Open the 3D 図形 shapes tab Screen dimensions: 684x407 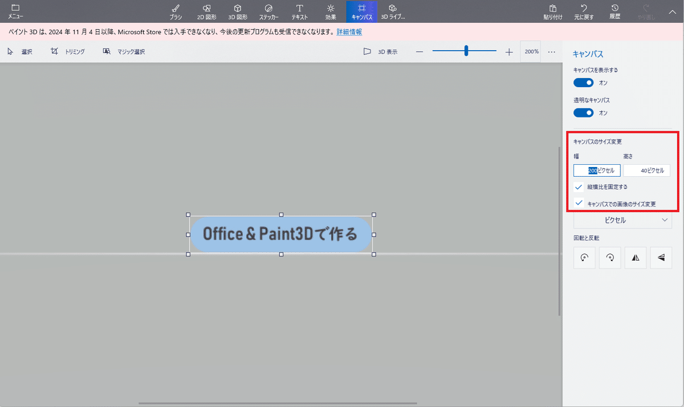tap(238, 11)
